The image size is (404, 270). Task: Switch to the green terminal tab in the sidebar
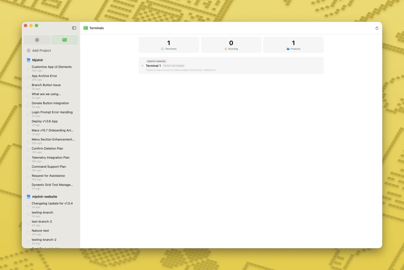click(x=64, y=40)
